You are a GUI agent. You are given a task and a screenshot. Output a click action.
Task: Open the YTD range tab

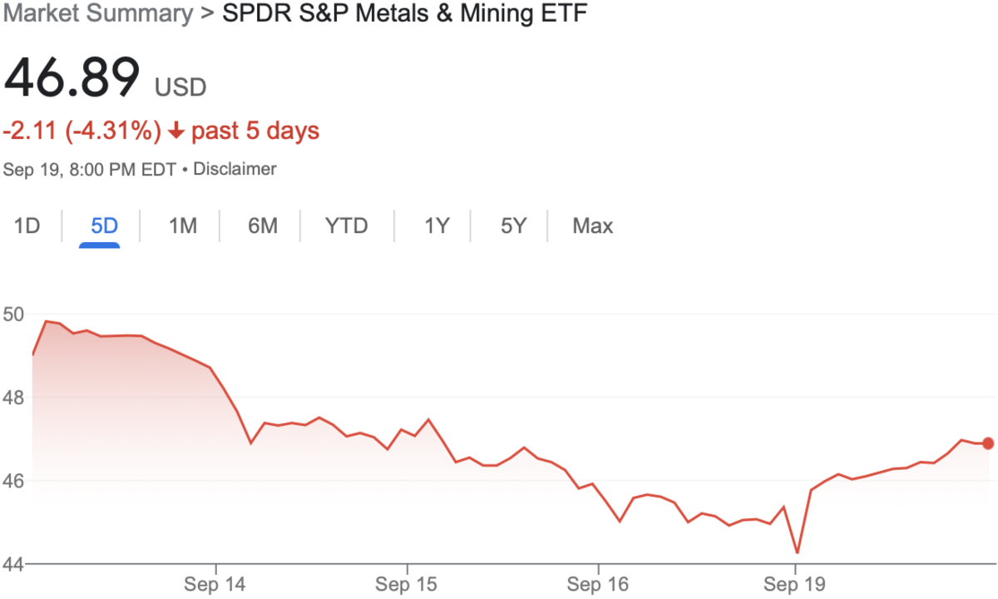(x=346, y=225)
